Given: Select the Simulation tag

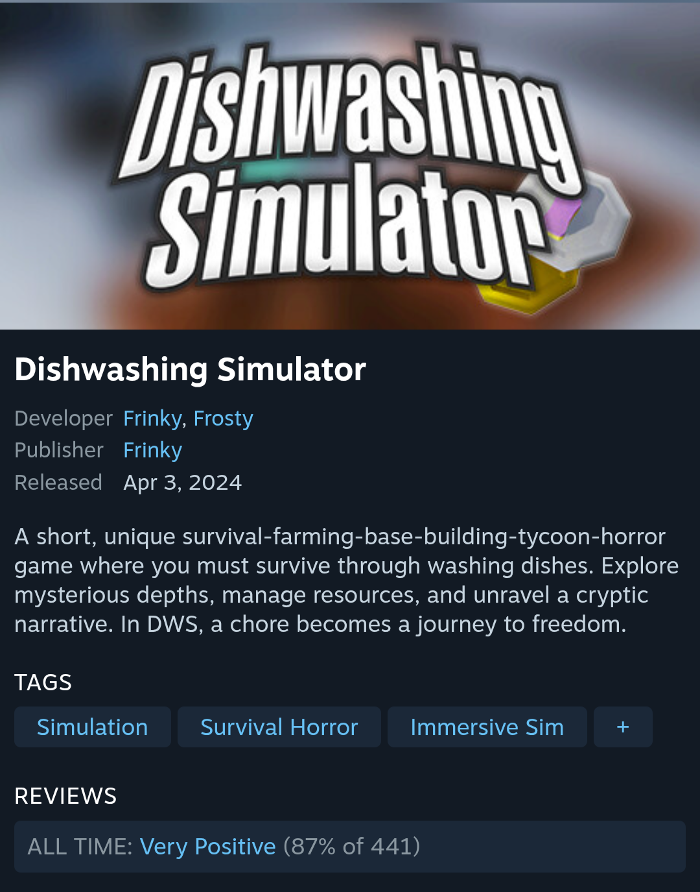Looking at the screenshot, I should coord(93,727).
